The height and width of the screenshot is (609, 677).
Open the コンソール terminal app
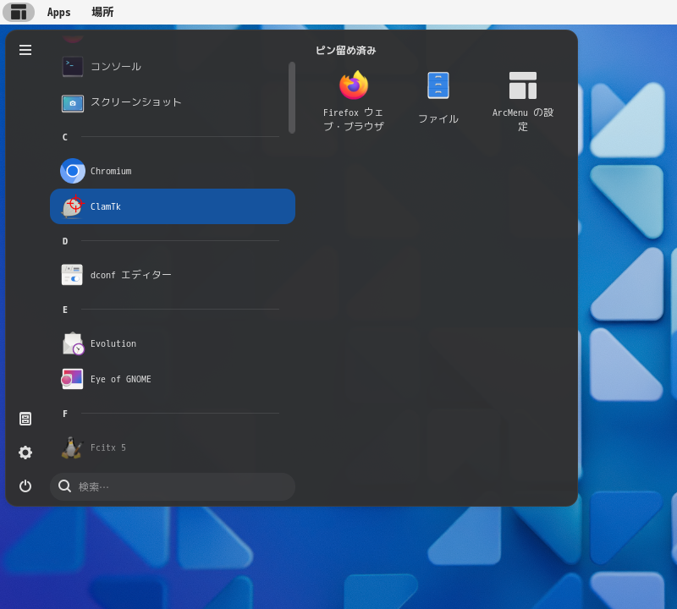click(173, 67)
